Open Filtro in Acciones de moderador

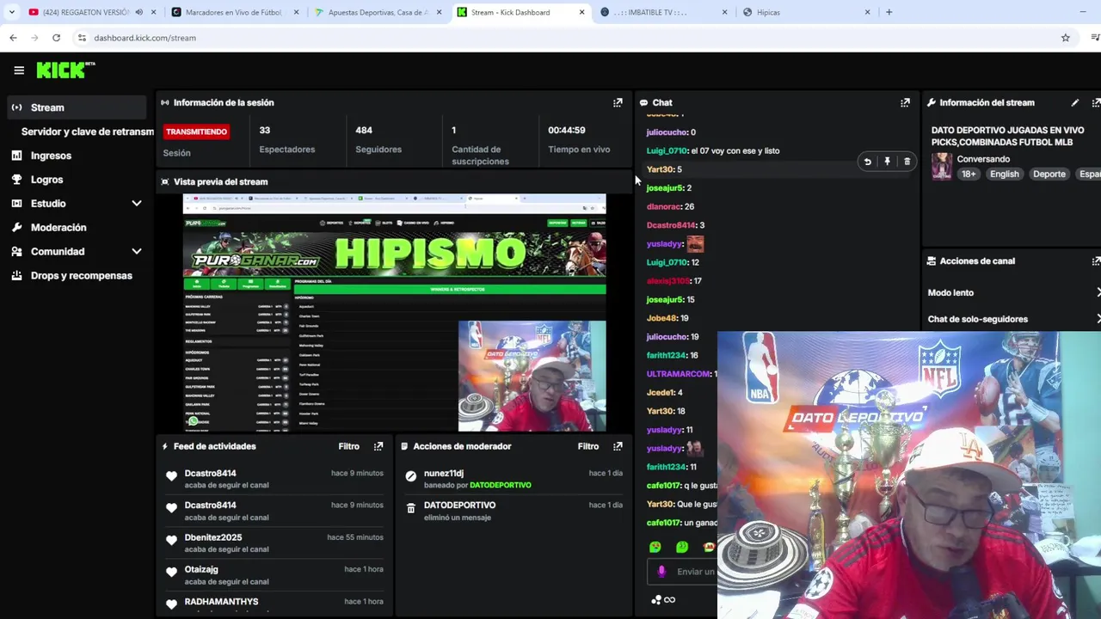click(x=588, y=446)
